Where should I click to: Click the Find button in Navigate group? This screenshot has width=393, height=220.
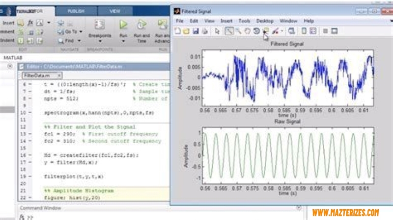[66, 41]
